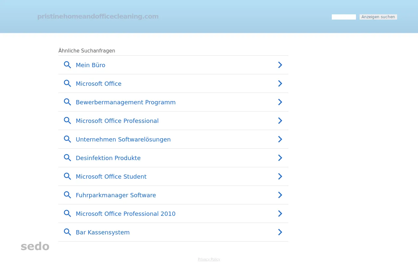Image resolution: width=418 pixels, height=267 pixels.
Task: Click the chevron on the Microsoft Office row
Action: click(280, 83)
